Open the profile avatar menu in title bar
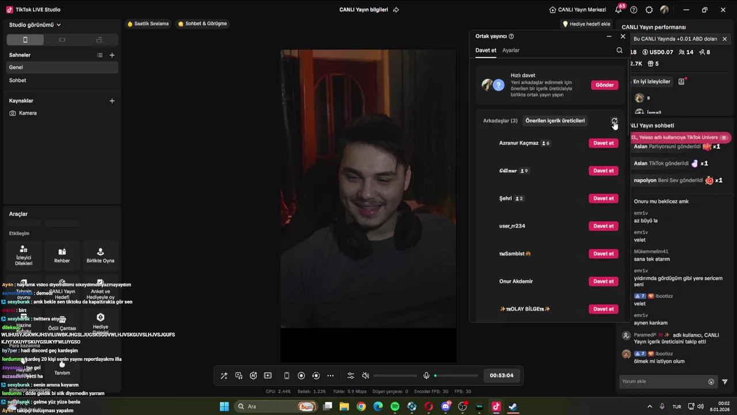The height and width of the screenshot is (415, 737). [664, 10]
